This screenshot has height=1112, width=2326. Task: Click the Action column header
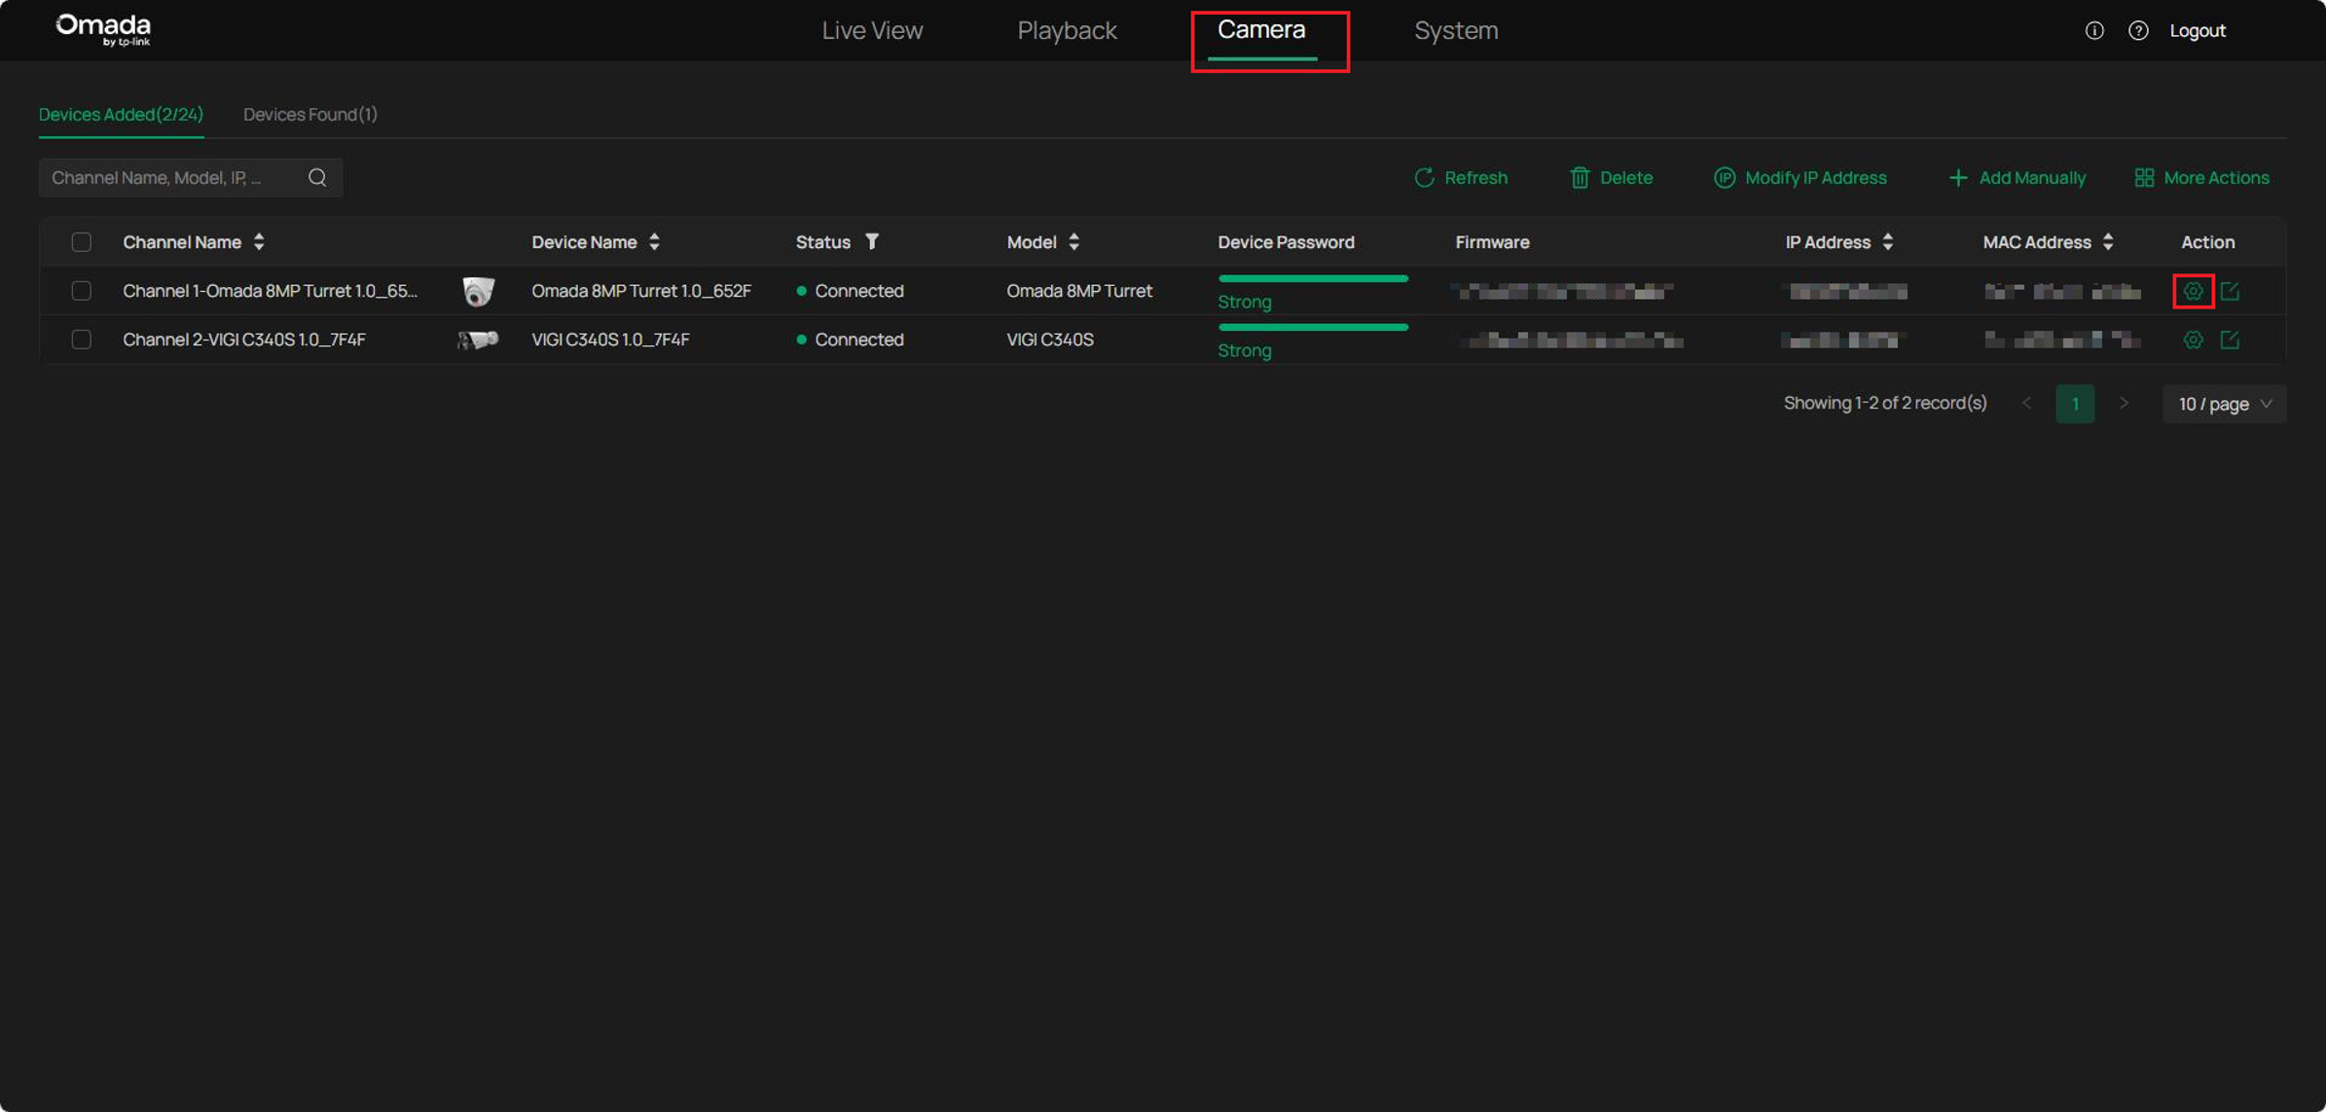click(2207, 241)
